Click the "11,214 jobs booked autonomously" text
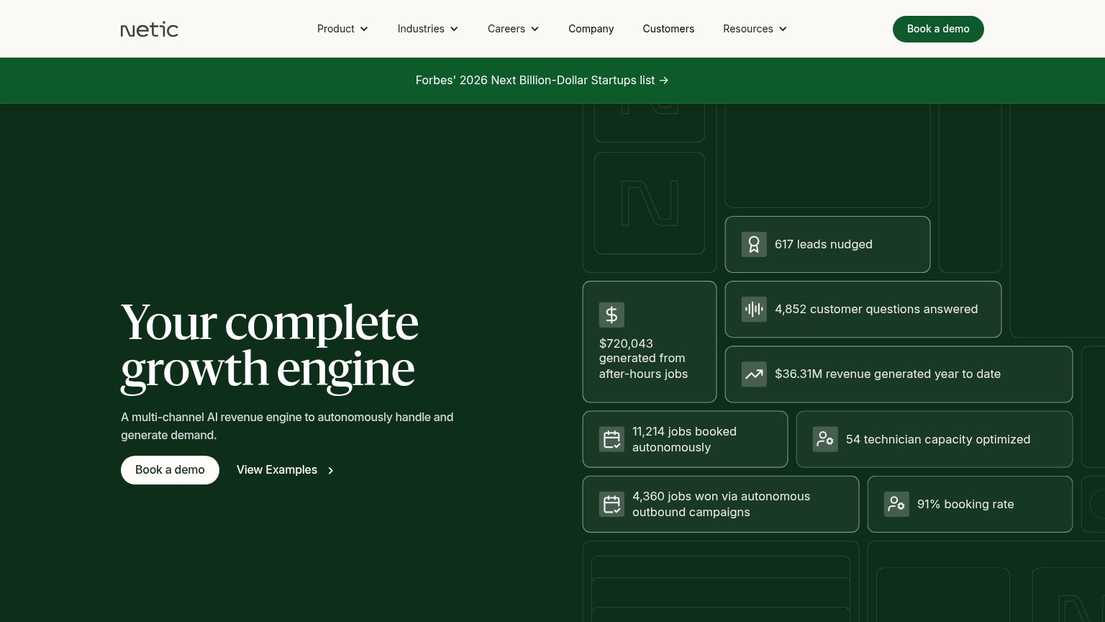 click(684, 439)
